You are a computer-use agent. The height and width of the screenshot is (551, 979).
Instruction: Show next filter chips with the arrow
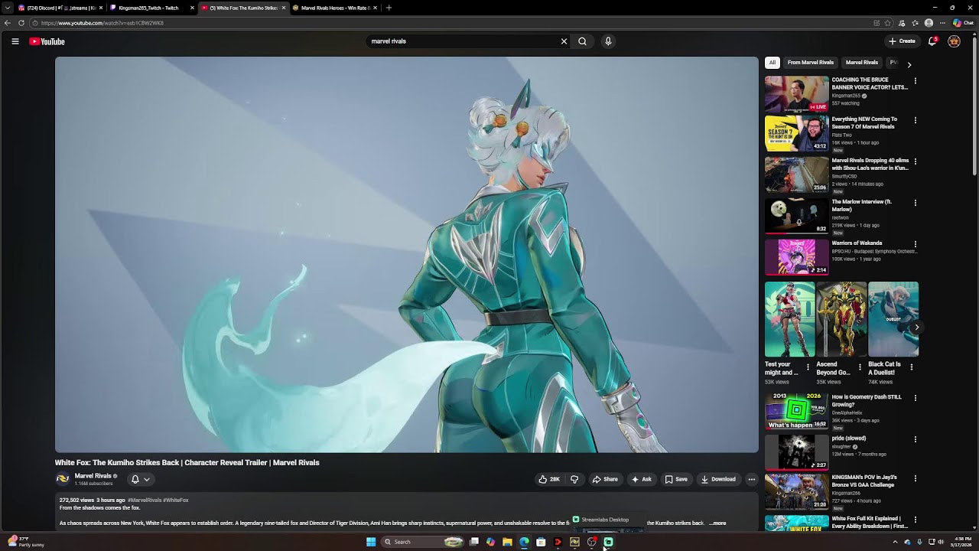click(x=909, y=65)
